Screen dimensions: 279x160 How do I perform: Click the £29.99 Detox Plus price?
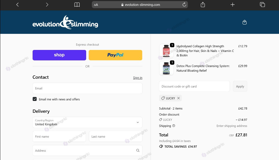[243, 66]
